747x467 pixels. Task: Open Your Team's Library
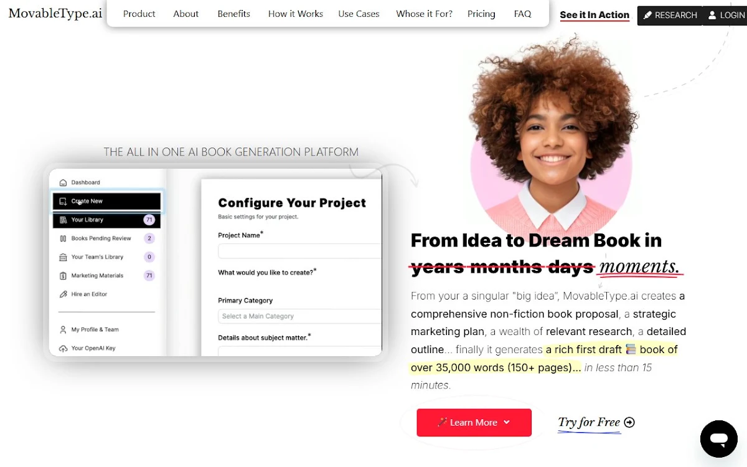(97, 257)
